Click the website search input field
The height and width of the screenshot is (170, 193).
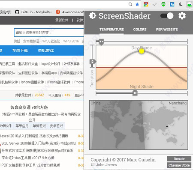pos(49,33)
